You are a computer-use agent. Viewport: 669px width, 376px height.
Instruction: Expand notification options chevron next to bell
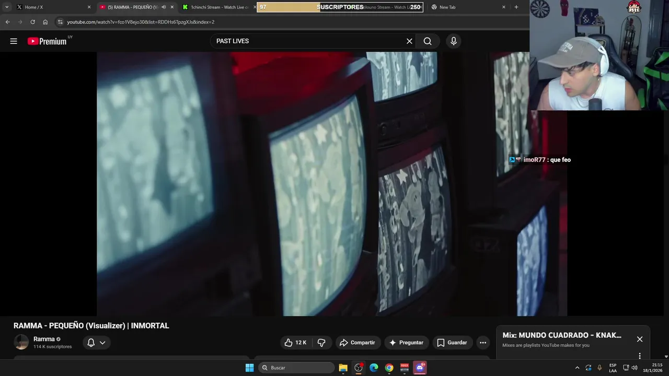tap(102, 343)
